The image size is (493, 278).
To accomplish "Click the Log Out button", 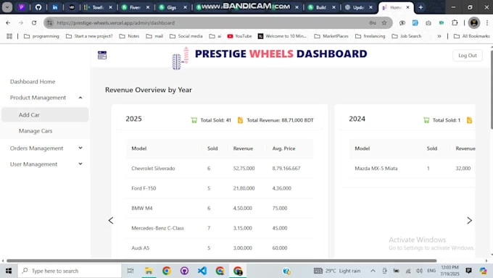I will [x=467, y=55].
